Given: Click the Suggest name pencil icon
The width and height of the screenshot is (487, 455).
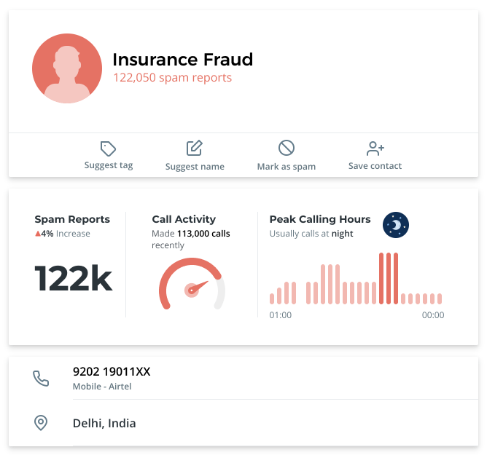Looking at the screenshot, I should pyautogui.click(x=194, y=149).
